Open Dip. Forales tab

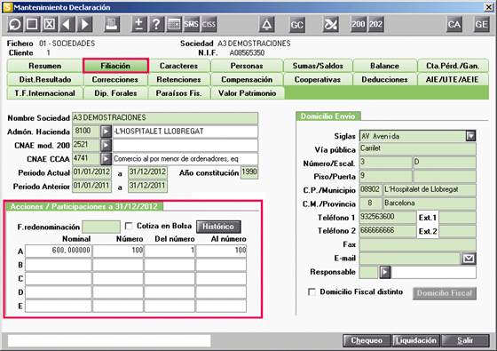tap(115, 93)
